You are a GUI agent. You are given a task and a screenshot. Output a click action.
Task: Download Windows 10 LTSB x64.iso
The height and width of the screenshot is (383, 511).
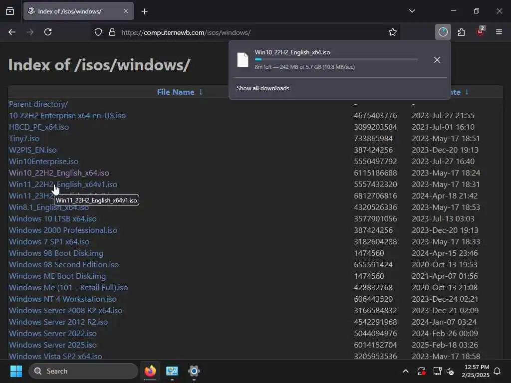(x=52, y=219)
